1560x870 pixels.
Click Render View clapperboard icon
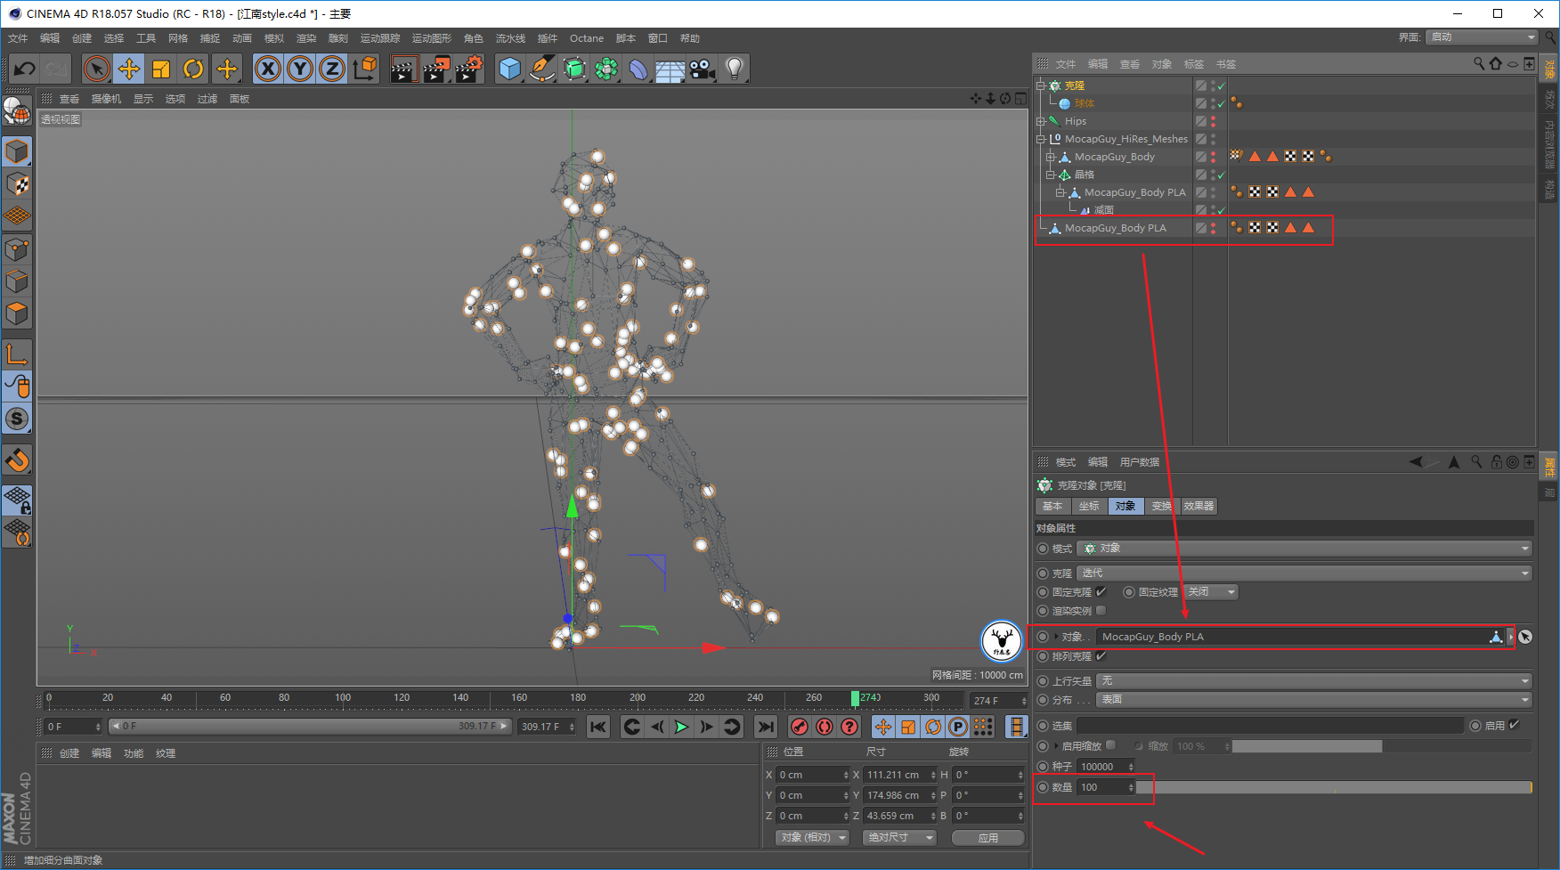pos(404,69)
